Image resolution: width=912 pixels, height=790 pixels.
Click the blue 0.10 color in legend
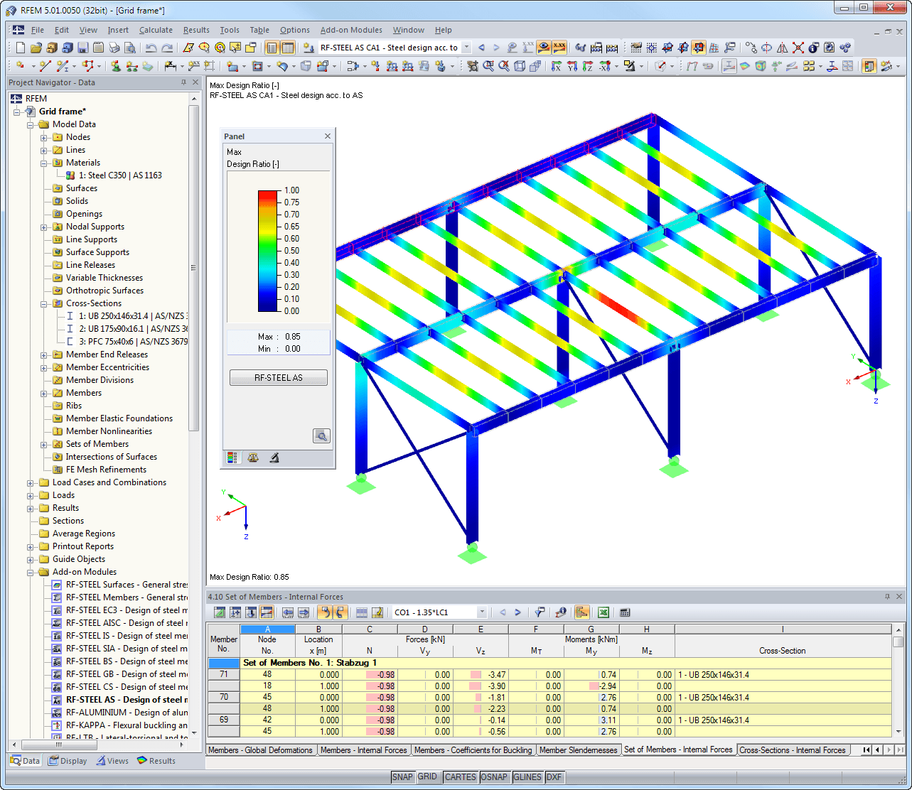point(268,299)
